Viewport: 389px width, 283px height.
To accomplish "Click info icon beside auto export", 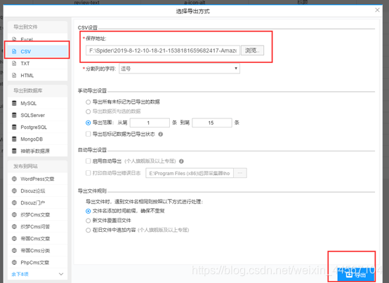I will pos(181,161).
